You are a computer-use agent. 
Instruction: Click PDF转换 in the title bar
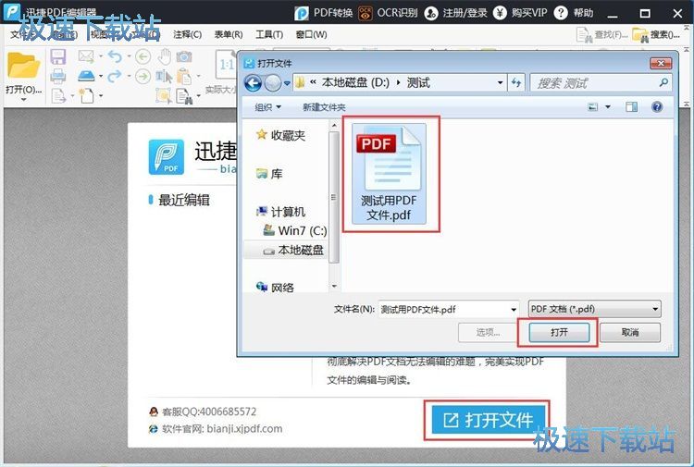(x=324, y=13)
